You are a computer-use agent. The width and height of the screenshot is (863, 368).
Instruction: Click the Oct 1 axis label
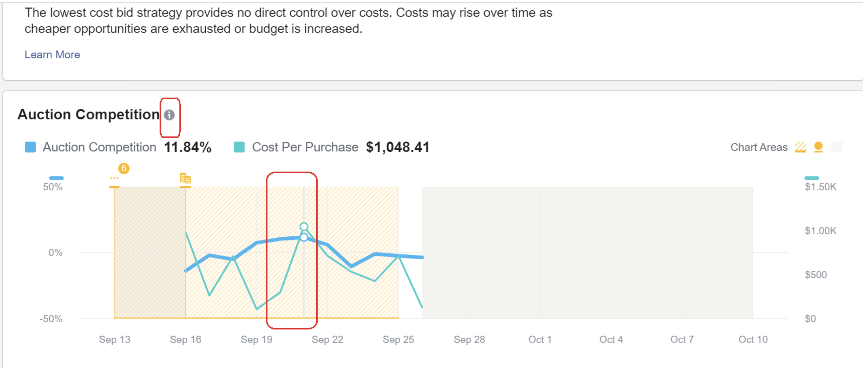point(540,339)
